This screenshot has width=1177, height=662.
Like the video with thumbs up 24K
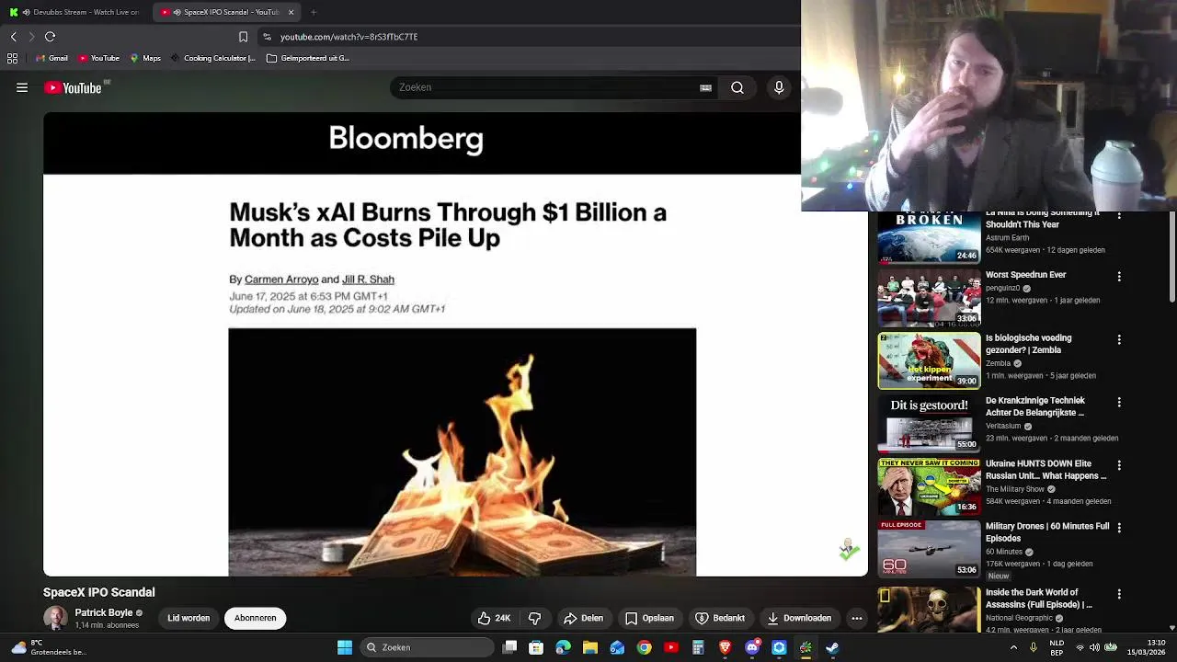pos(494,618)
